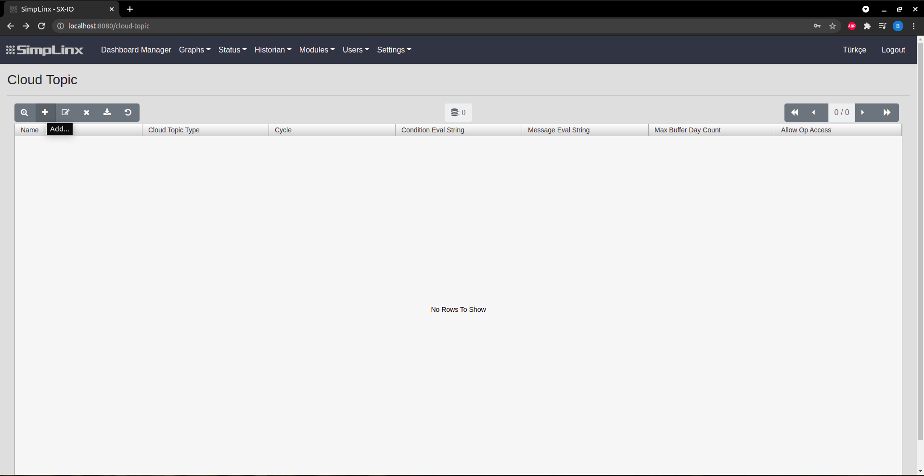Click the page vertical scrollbar
Image resolution: width=924 pixels, height=476 pixels.
(920, 241)
